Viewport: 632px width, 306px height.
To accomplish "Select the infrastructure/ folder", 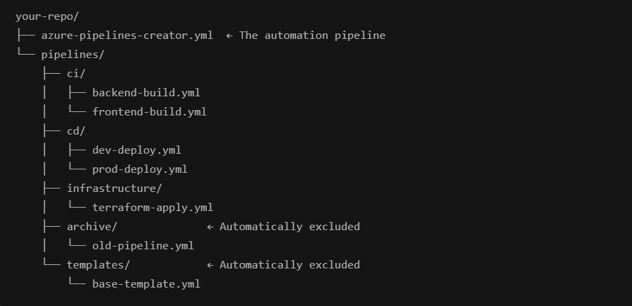I will coord(114,189).
